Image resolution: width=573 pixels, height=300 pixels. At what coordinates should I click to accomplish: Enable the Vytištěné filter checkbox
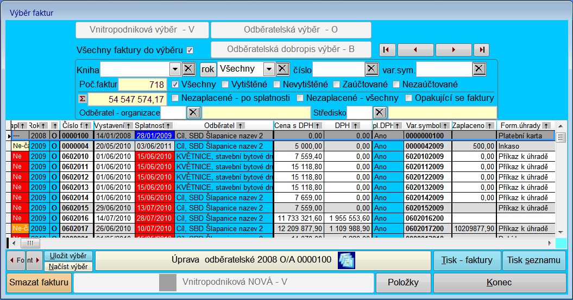[x=225, y=85]
